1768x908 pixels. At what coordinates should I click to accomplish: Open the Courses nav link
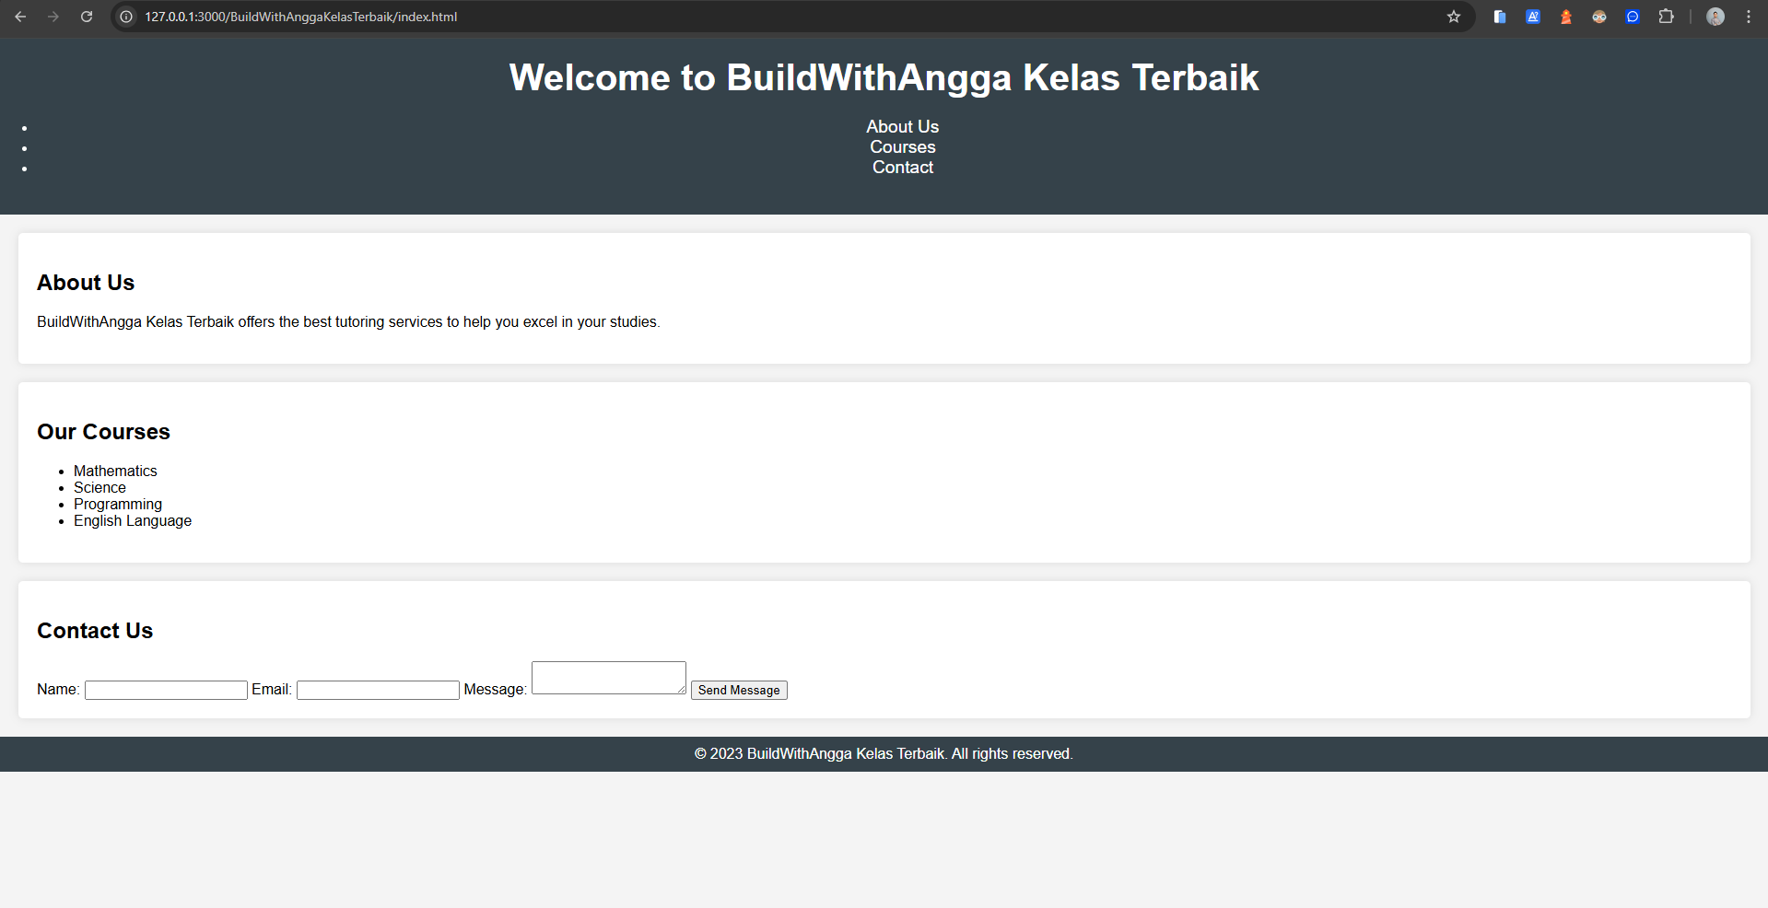(x=902, y=147)
